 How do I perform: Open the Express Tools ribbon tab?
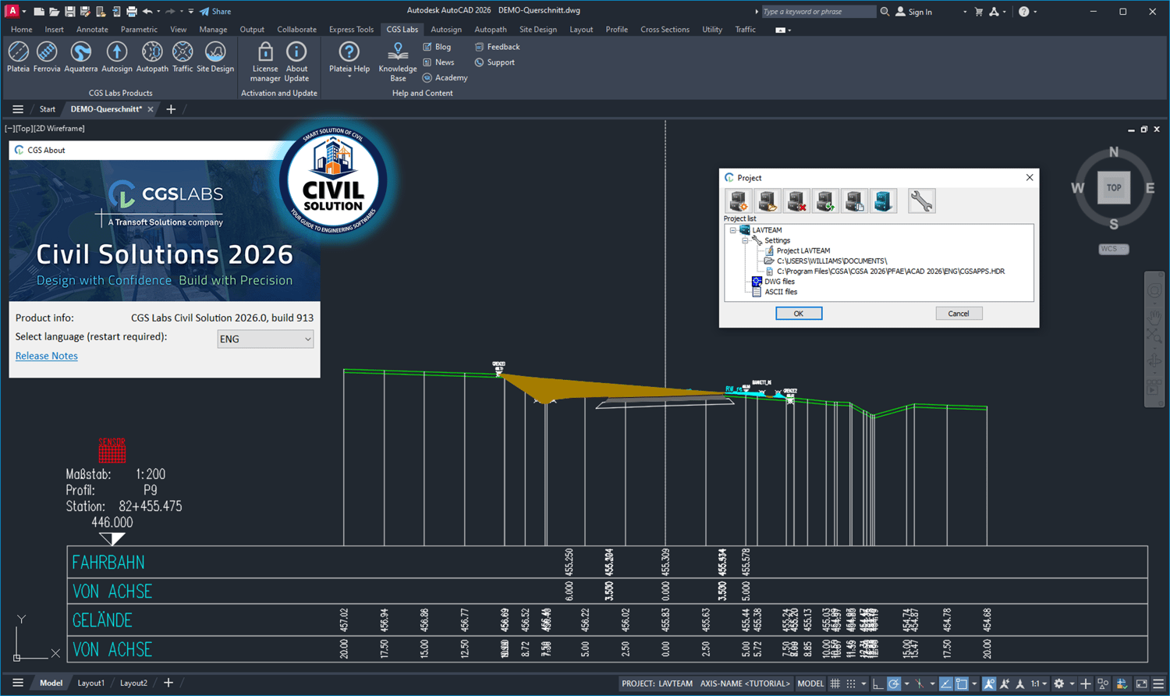tap(351, 30)
